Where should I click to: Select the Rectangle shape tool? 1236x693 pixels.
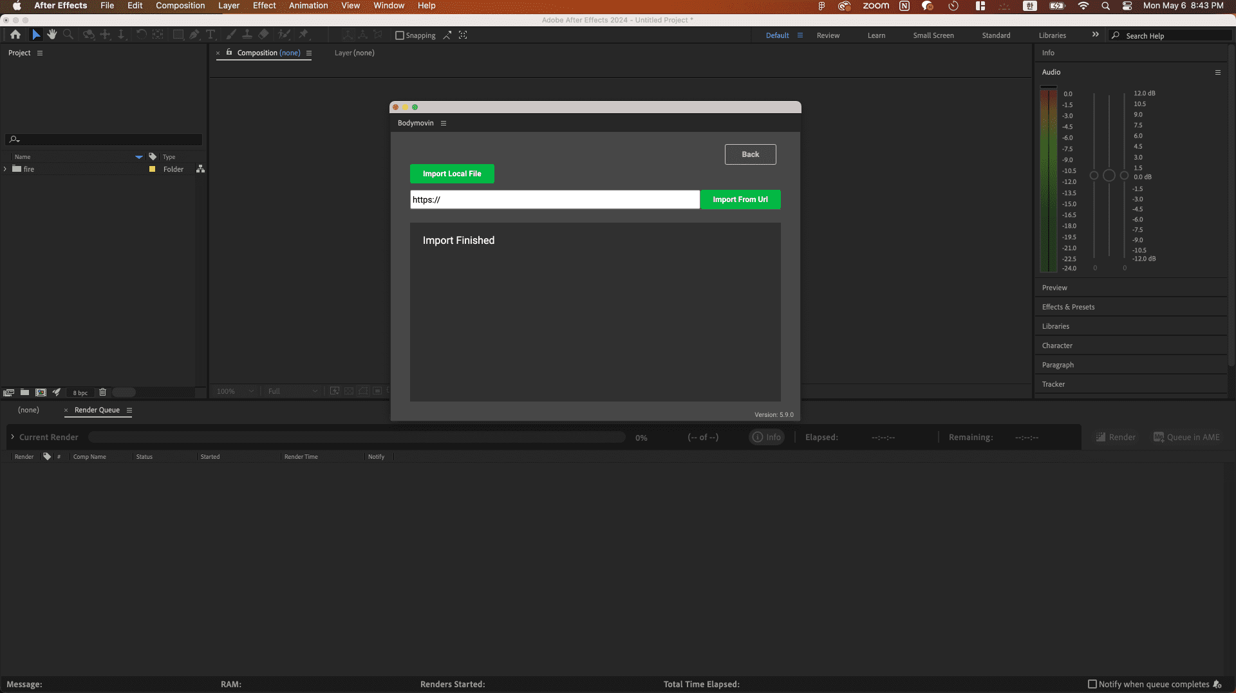click(x=178, y=35)
